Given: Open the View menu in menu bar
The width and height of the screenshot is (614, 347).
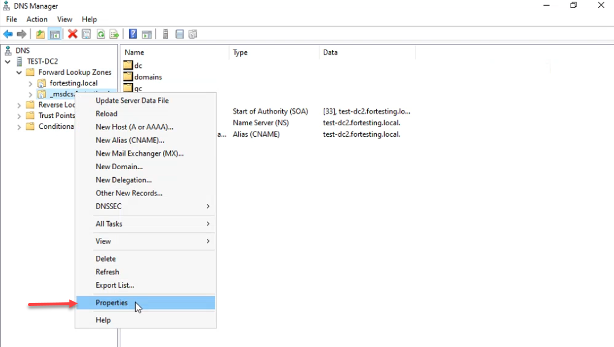Looking at the screenshot, I should click(64, 19).
